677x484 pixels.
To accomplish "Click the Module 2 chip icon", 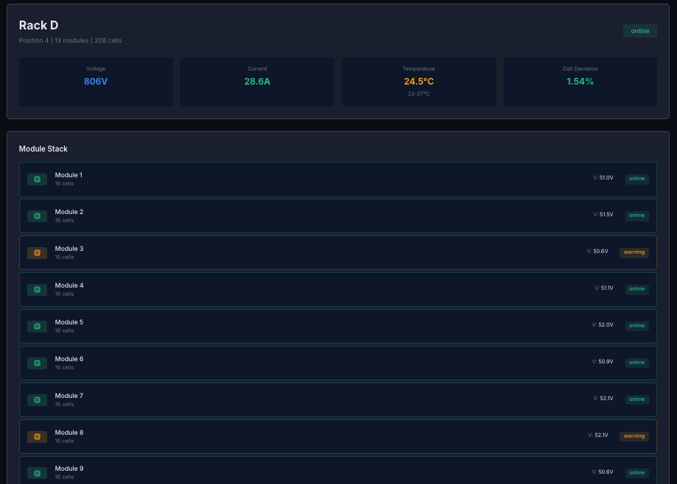I will pyautogui.click(x=37, y=216).
